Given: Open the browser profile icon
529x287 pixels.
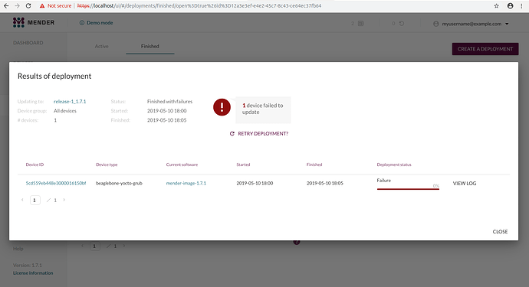Looking at the screenshot, I should 510,5.
